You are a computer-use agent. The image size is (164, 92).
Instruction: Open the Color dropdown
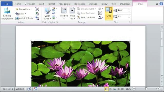pos(21,14)
